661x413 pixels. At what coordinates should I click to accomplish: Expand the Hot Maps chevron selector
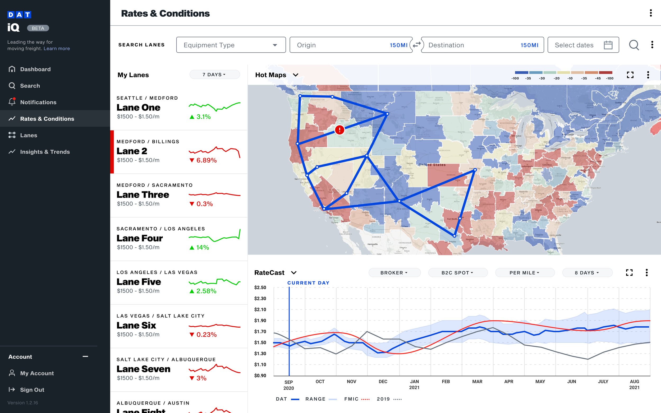[x=296, y=75]
